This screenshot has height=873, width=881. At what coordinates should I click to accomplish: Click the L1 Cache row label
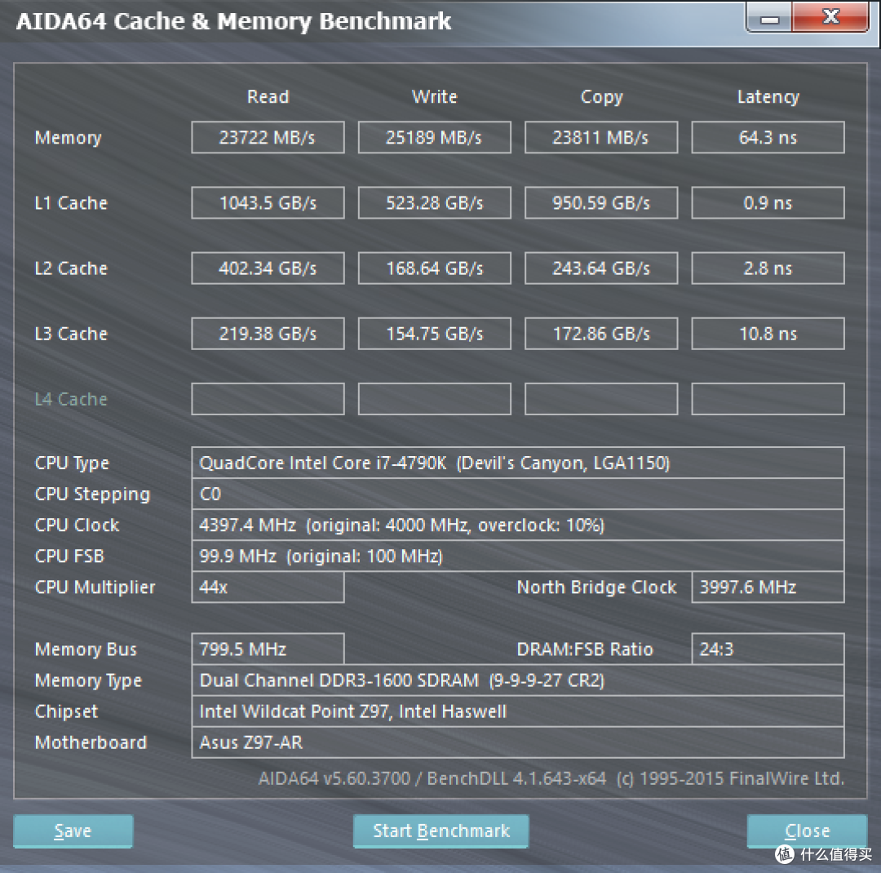(71, 202)
